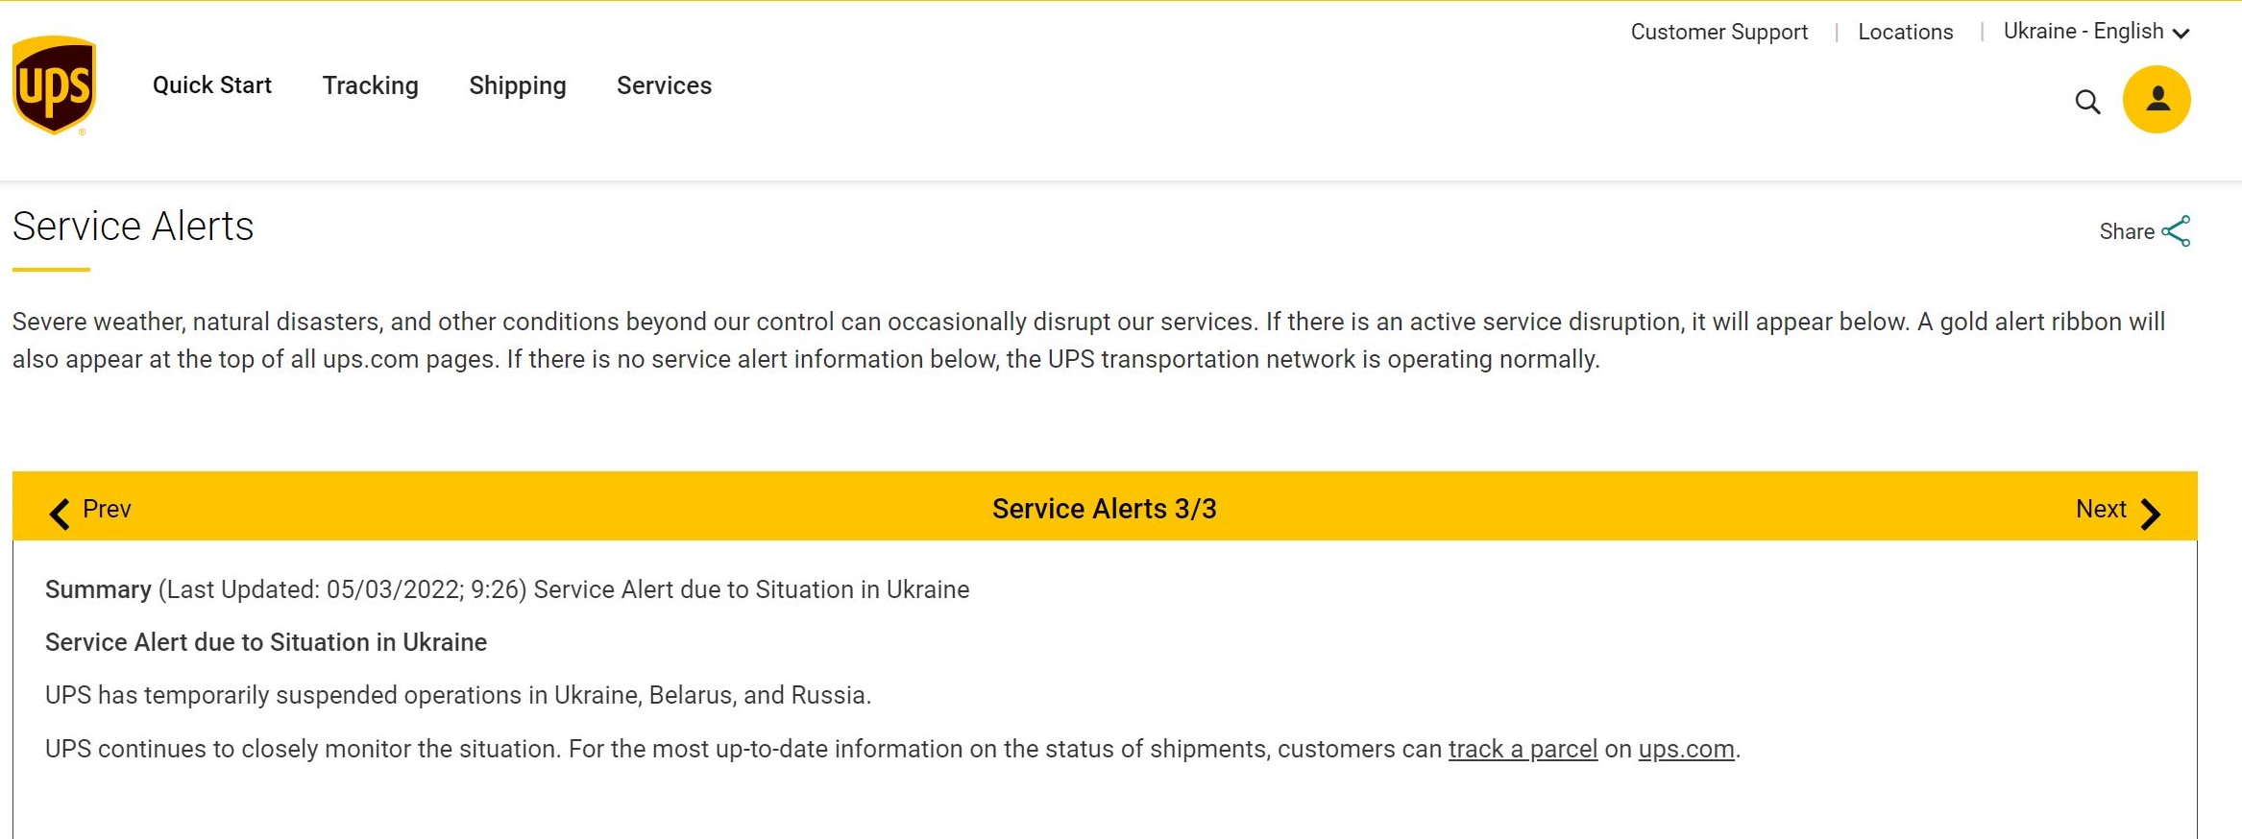Open the Quick Start section
Image resolution: width=2242 pixels, height=839 pixels.
click(x=211, y=86)
